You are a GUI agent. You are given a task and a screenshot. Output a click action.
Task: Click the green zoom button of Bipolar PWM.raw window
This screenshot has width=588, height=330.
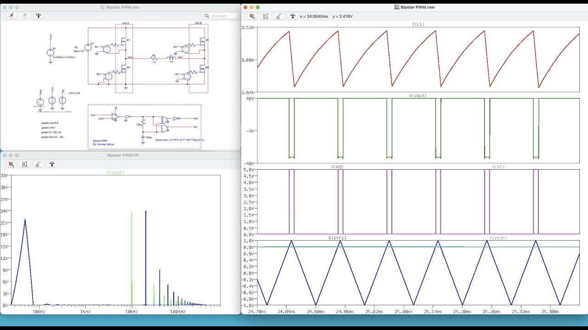pos(258,7)
